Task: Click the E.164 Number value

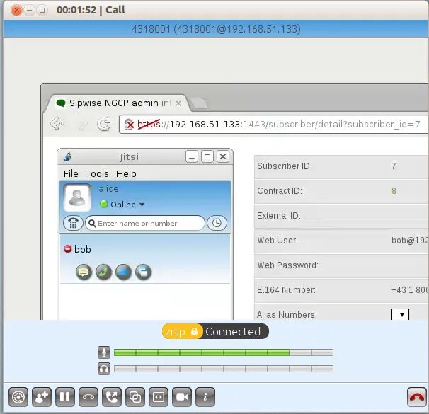Action: coord(410,290)
